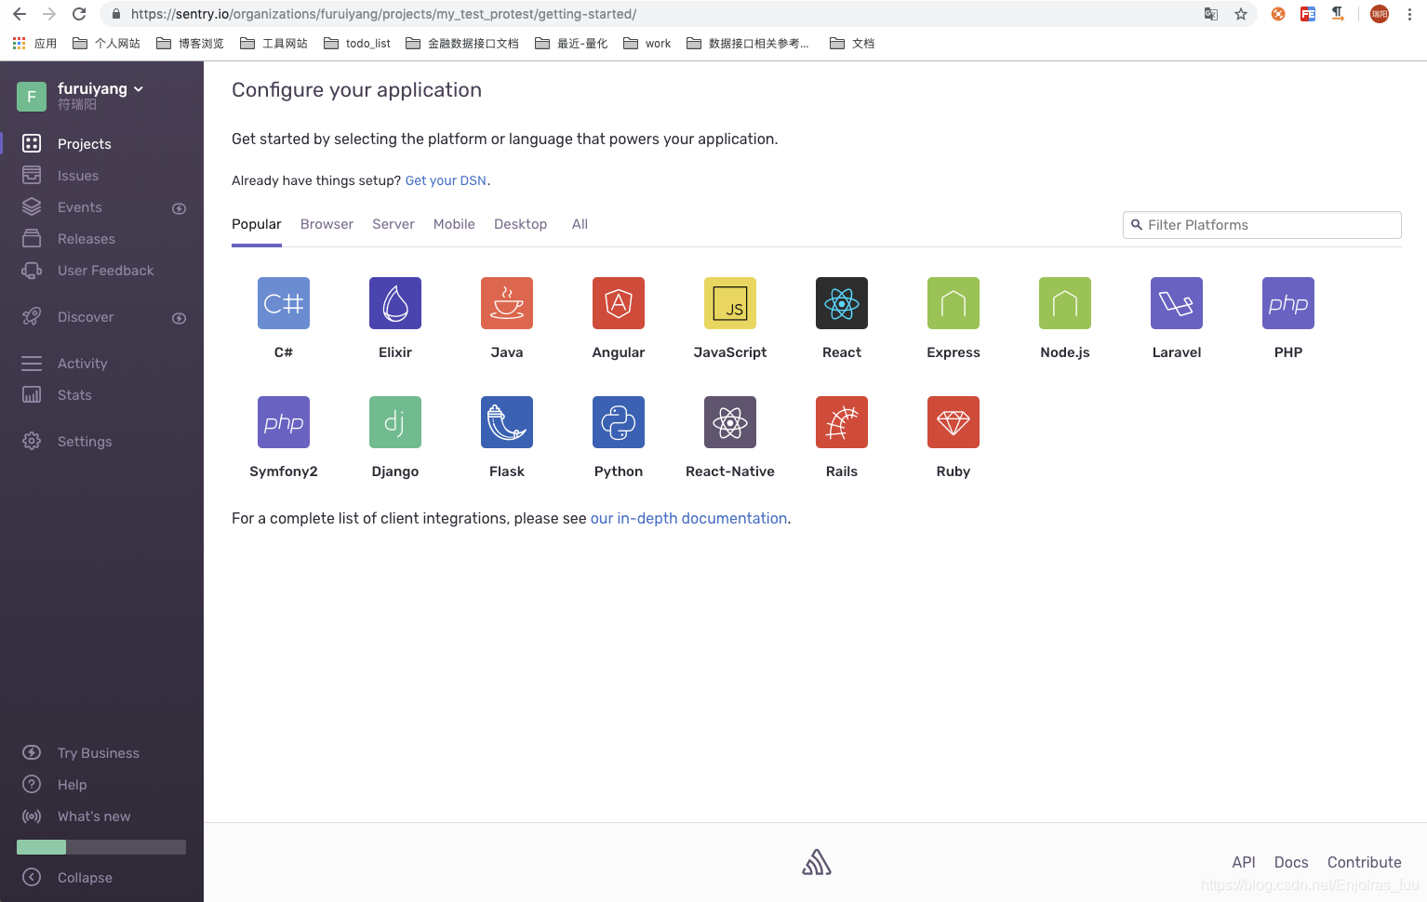Open the API footer link
Viewport: 1427px width, 902px height.
(x=1244, y=862)
